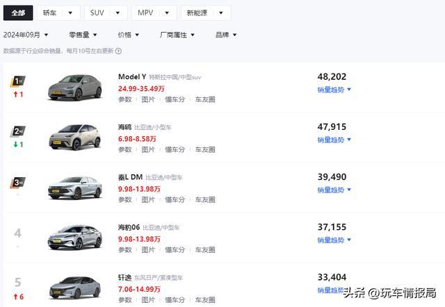Click the 海鸥 price 6.98-8.58万
The image size is (445, 307).
tap(137, 139)
